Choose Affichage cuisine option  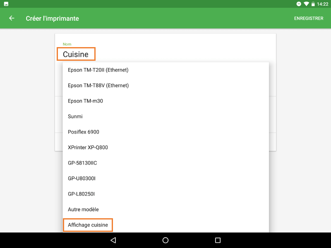point(88,225)
